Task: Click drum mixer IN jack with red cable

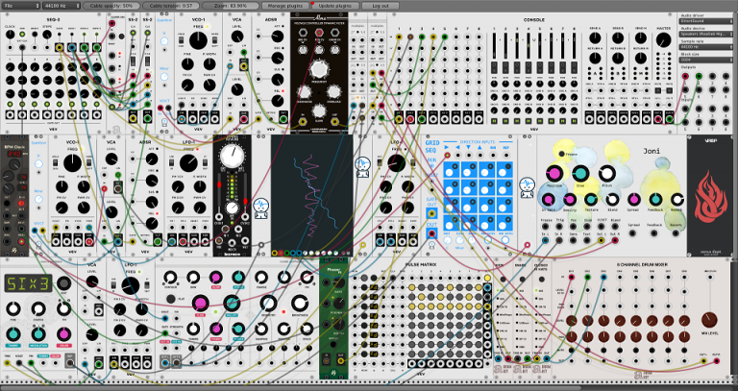Action: 572,278
